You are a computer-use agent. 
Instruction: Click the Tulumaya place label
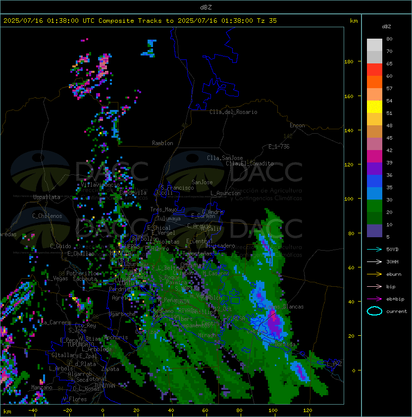169,218
